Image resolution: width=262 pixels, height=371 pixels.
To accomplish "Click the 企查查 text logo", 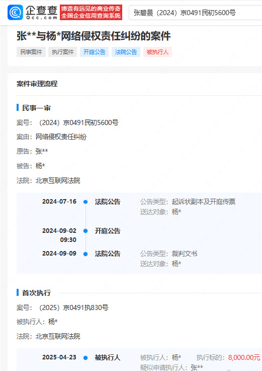I will [x=42, y=12].
